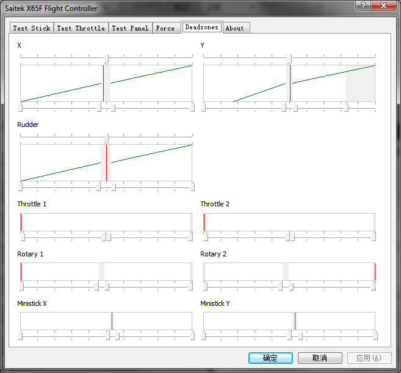Click Rotary 1 right end slider thumb
Viewport: 401px width, 373px height.
click(190, 286)
